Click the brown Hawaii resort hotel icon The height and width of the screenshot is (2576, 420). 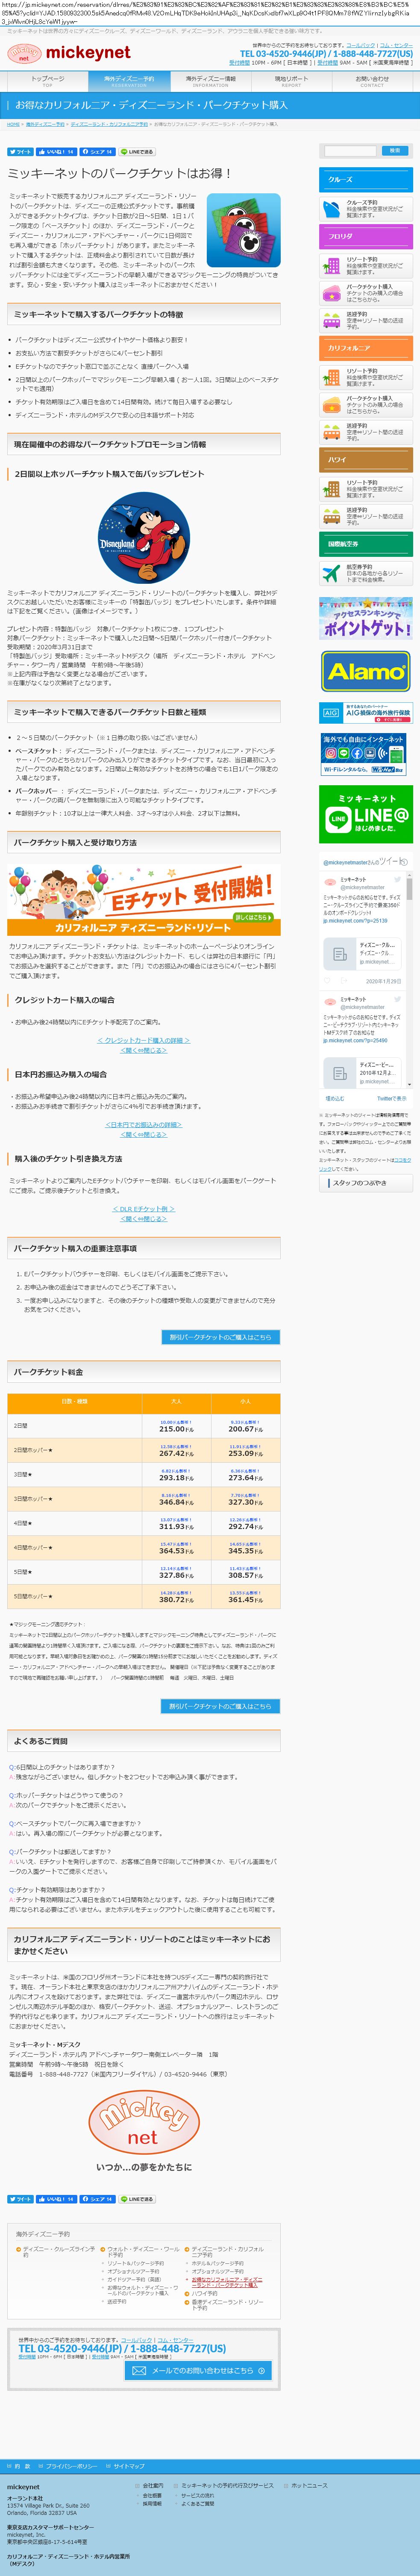(x=331, y=488)
